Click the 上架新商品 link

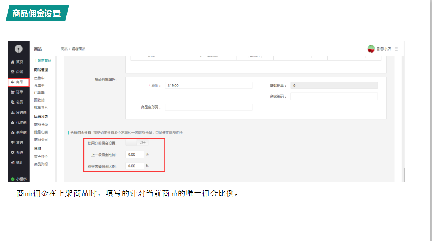pyautogui.click(x=43, y=60)
